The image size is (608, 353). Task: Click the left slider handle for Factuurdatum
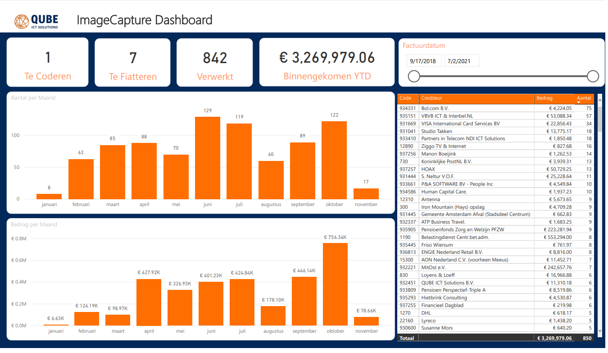(x=414, y=77)
